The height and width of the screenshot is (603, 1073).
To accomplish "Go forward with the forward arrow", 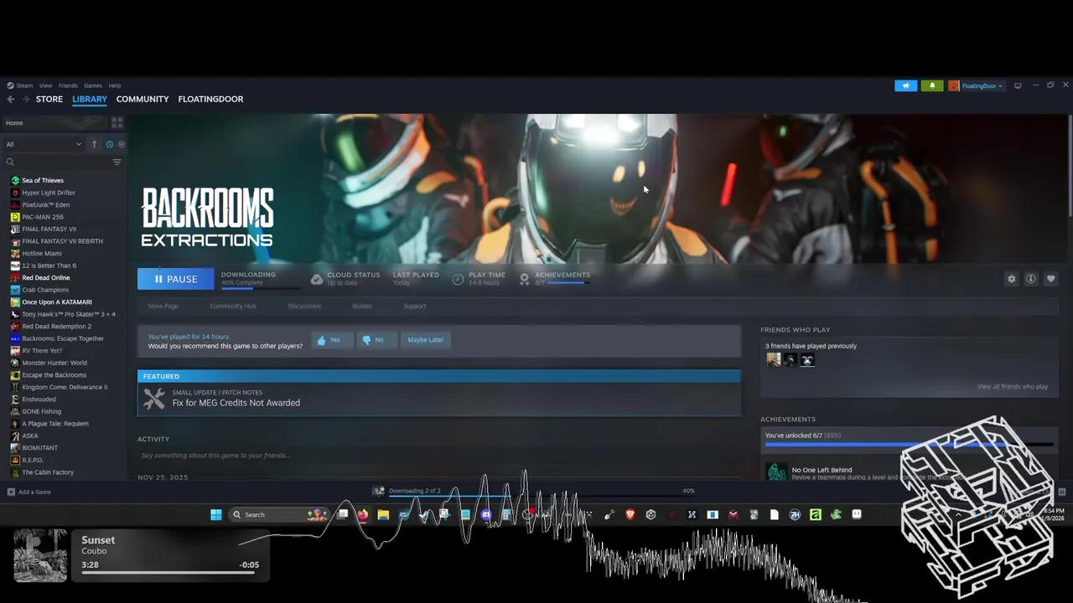I will [x=26, y=99].
